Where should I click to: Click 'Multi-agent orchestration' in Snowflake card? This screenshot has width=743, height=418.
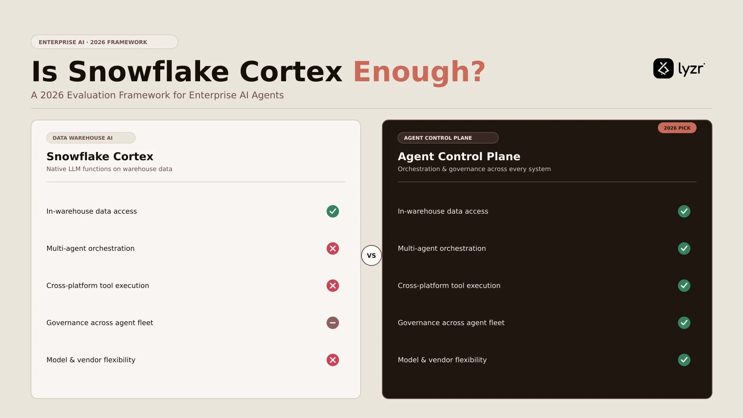91,248
